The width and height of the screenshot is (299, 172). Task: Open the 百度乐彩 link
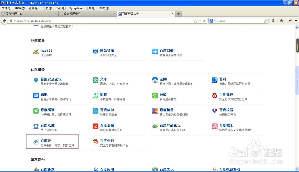(x=107, y=141)
